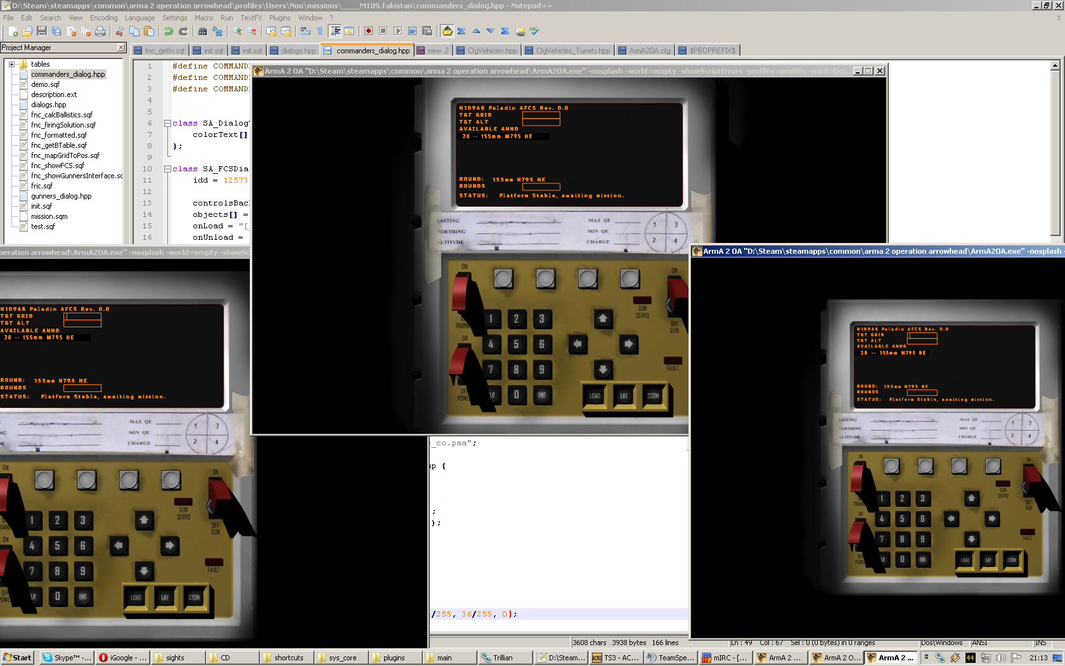
Task: Click the Close document toolbar icon
Action: click(71, 31)
